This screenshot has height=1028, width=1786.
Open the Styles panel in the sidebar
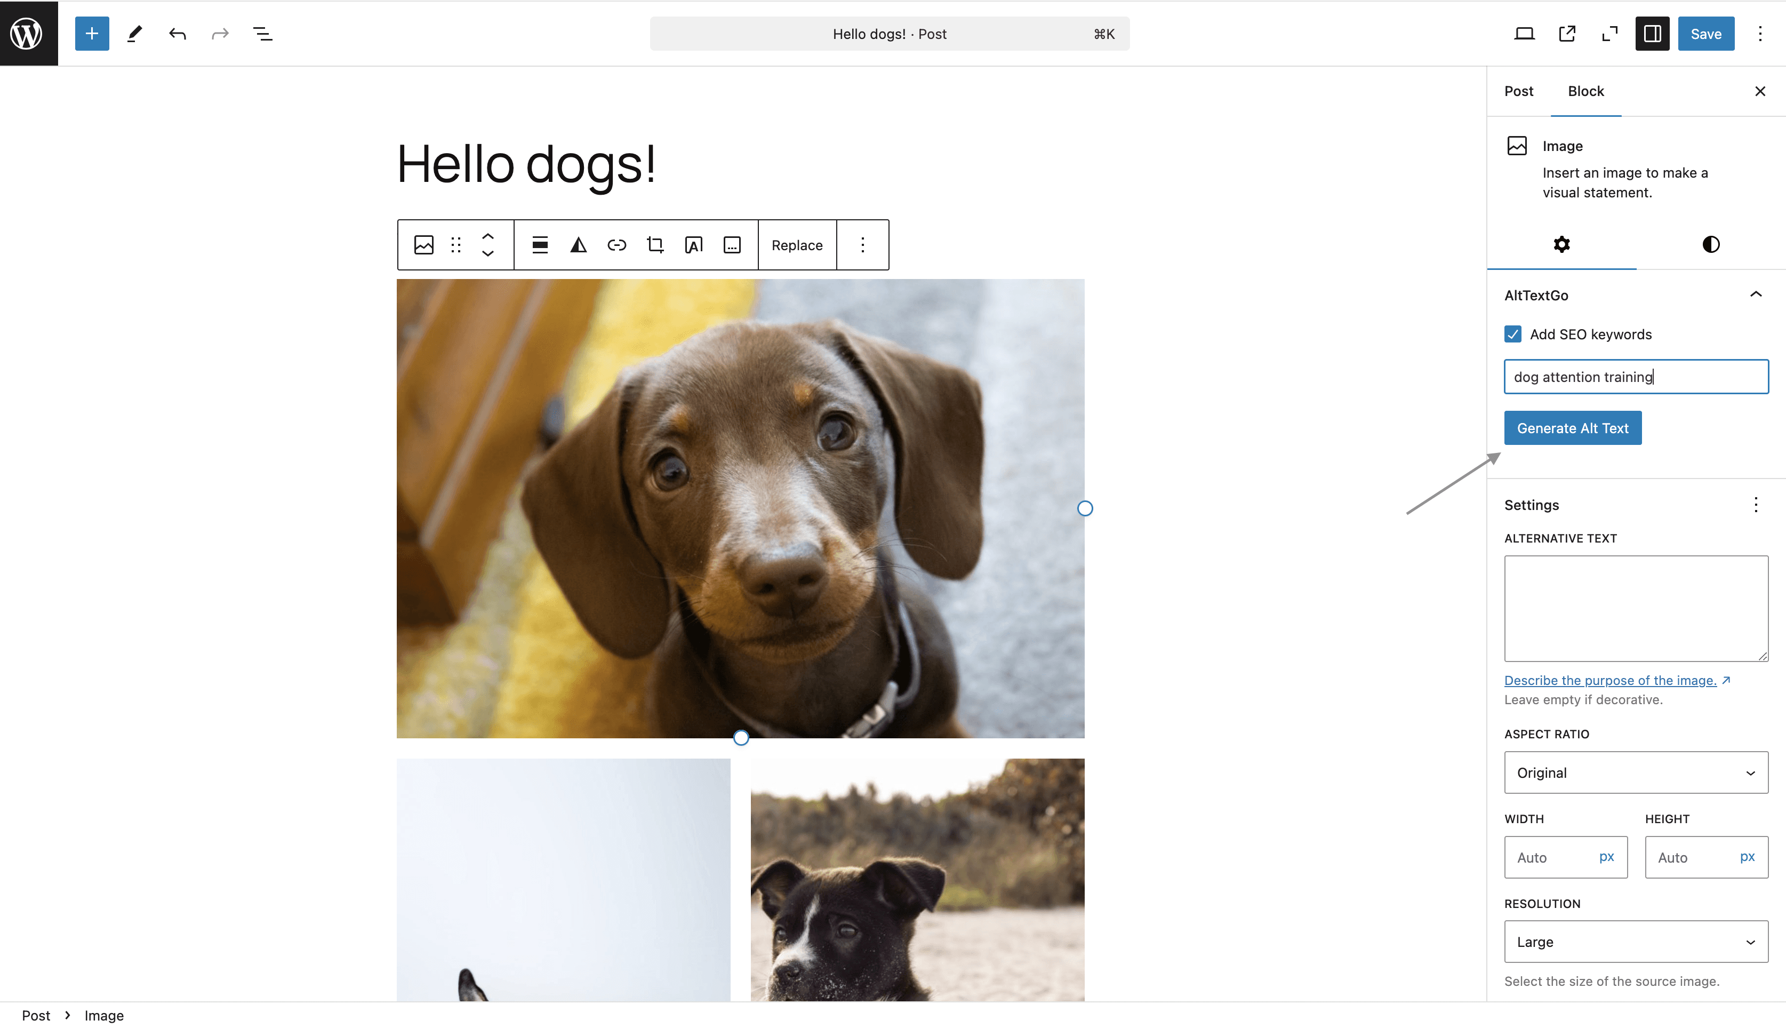pos(1710,244)
